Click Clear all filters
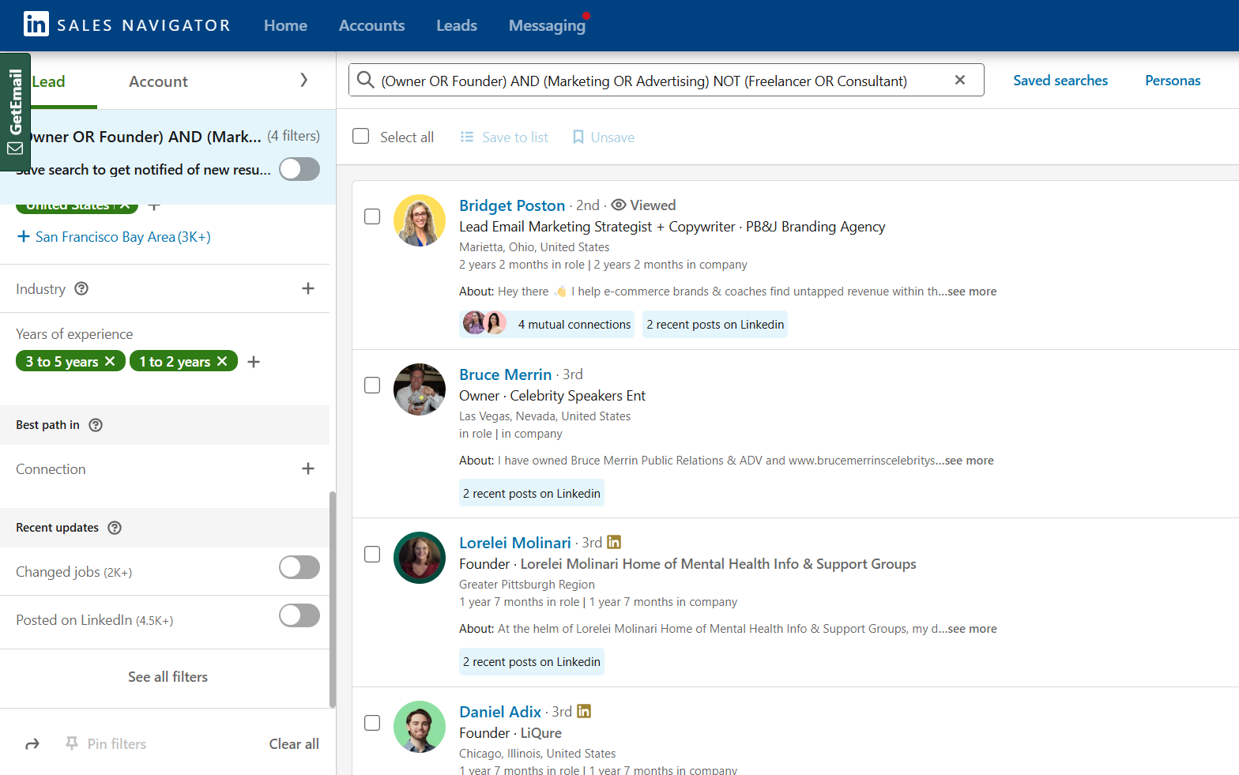1239x775 pixels. [294, 744]
